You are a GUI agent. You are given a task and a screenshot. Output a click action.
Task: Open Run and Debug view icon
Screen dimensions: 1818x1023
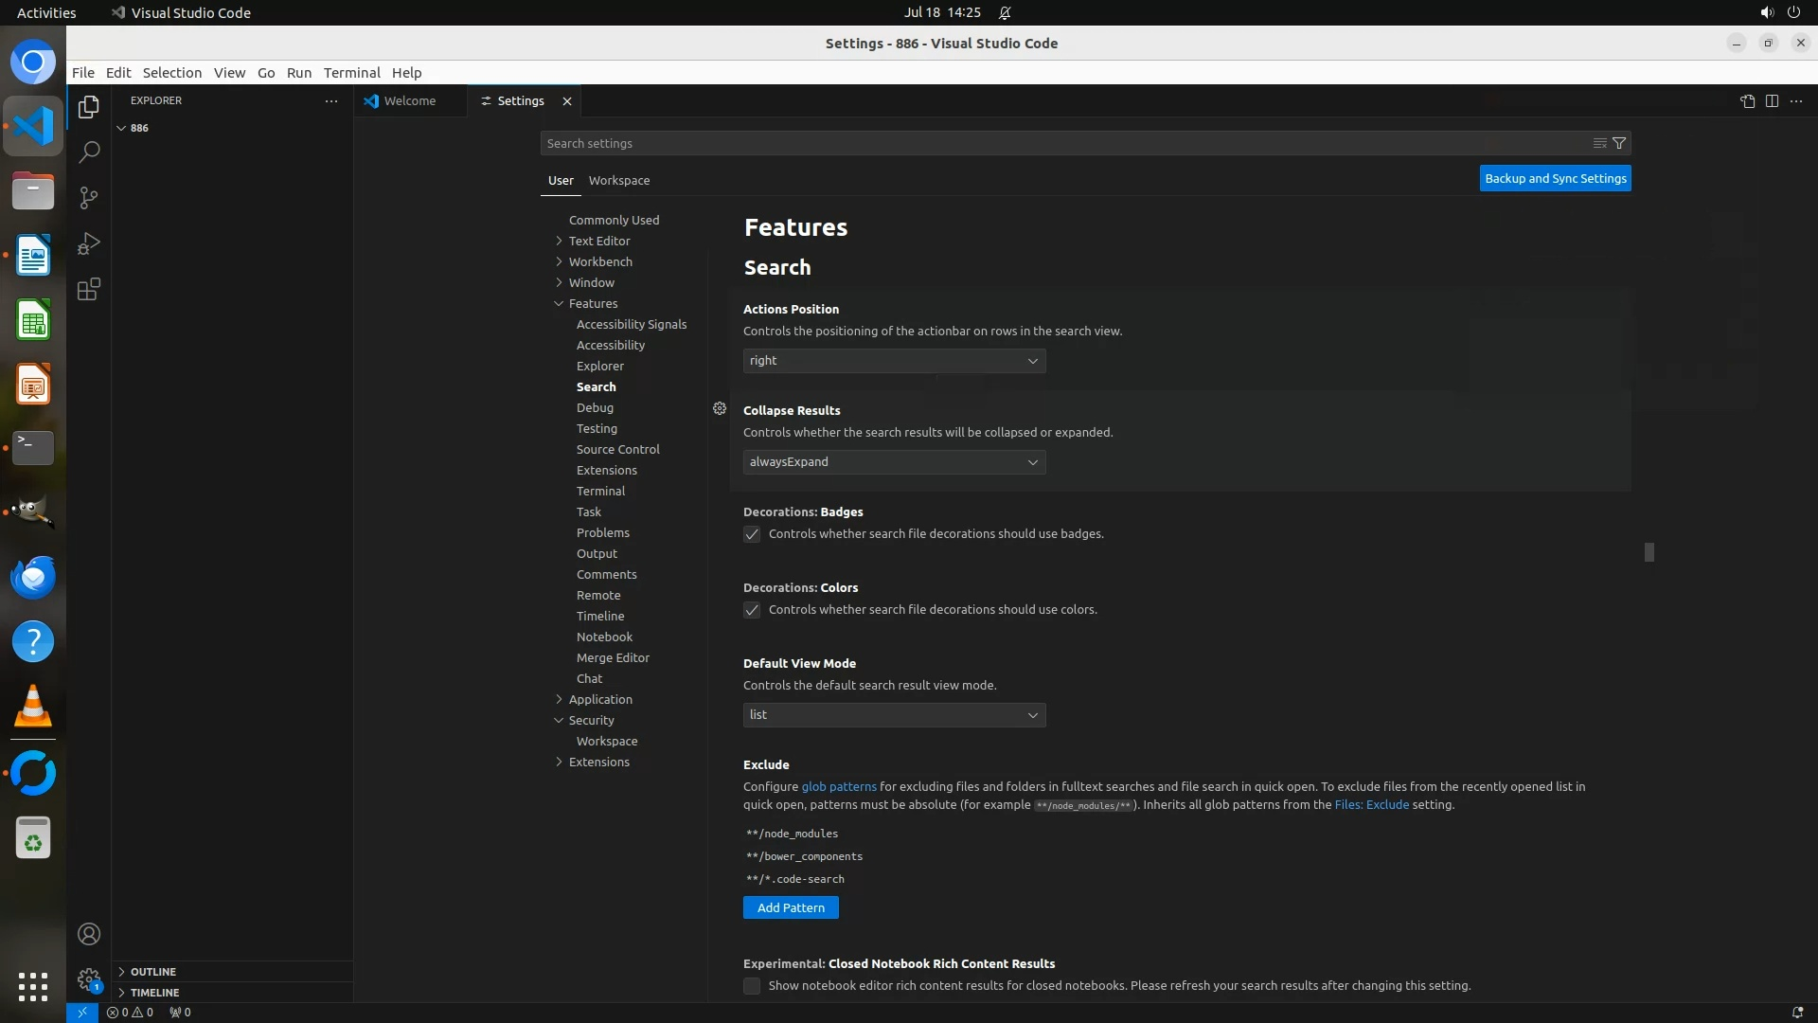click(89, 243)
